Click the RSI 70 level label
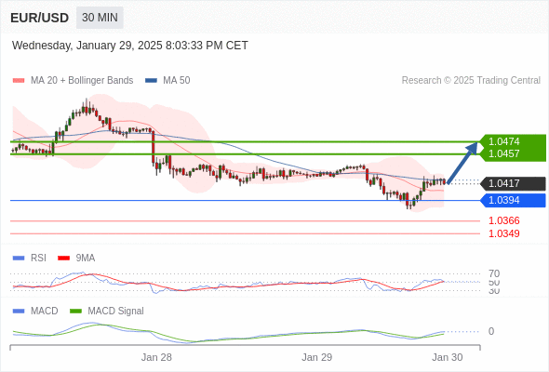549x372 pixels. (x=494, y=273)
